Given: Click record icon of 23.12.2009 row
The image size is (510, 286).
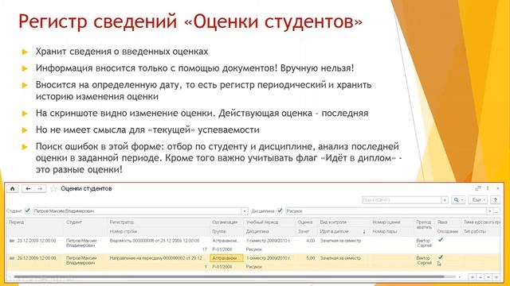Looking at the screenshot, I should pos(12,241).
